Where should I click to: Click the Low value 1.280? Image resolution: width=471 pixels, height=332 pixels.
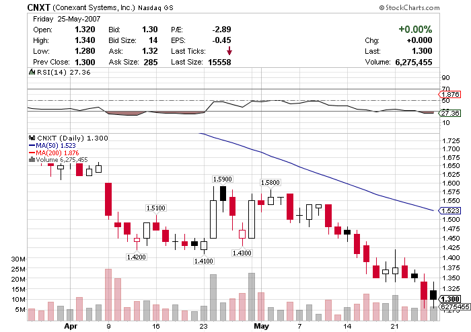tap(85, 51)
